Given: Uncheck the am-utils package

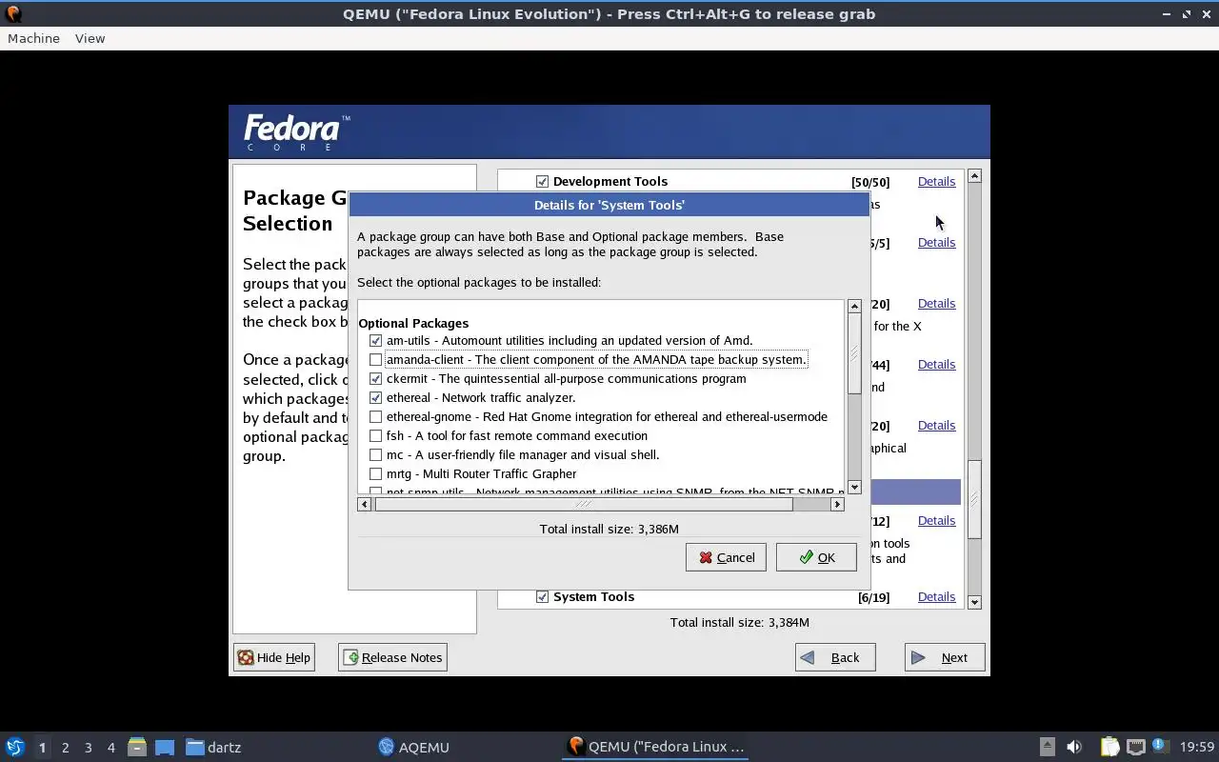Looking at the screenshot, I should 375,340.
